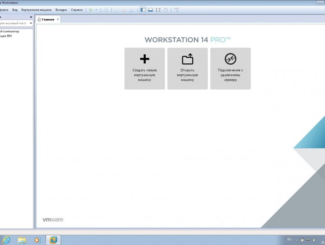Image resolution: width=325 pixels, height=245 pixels.
Task: Select the компьютер item in library tree
Action: tap(10, 31)
